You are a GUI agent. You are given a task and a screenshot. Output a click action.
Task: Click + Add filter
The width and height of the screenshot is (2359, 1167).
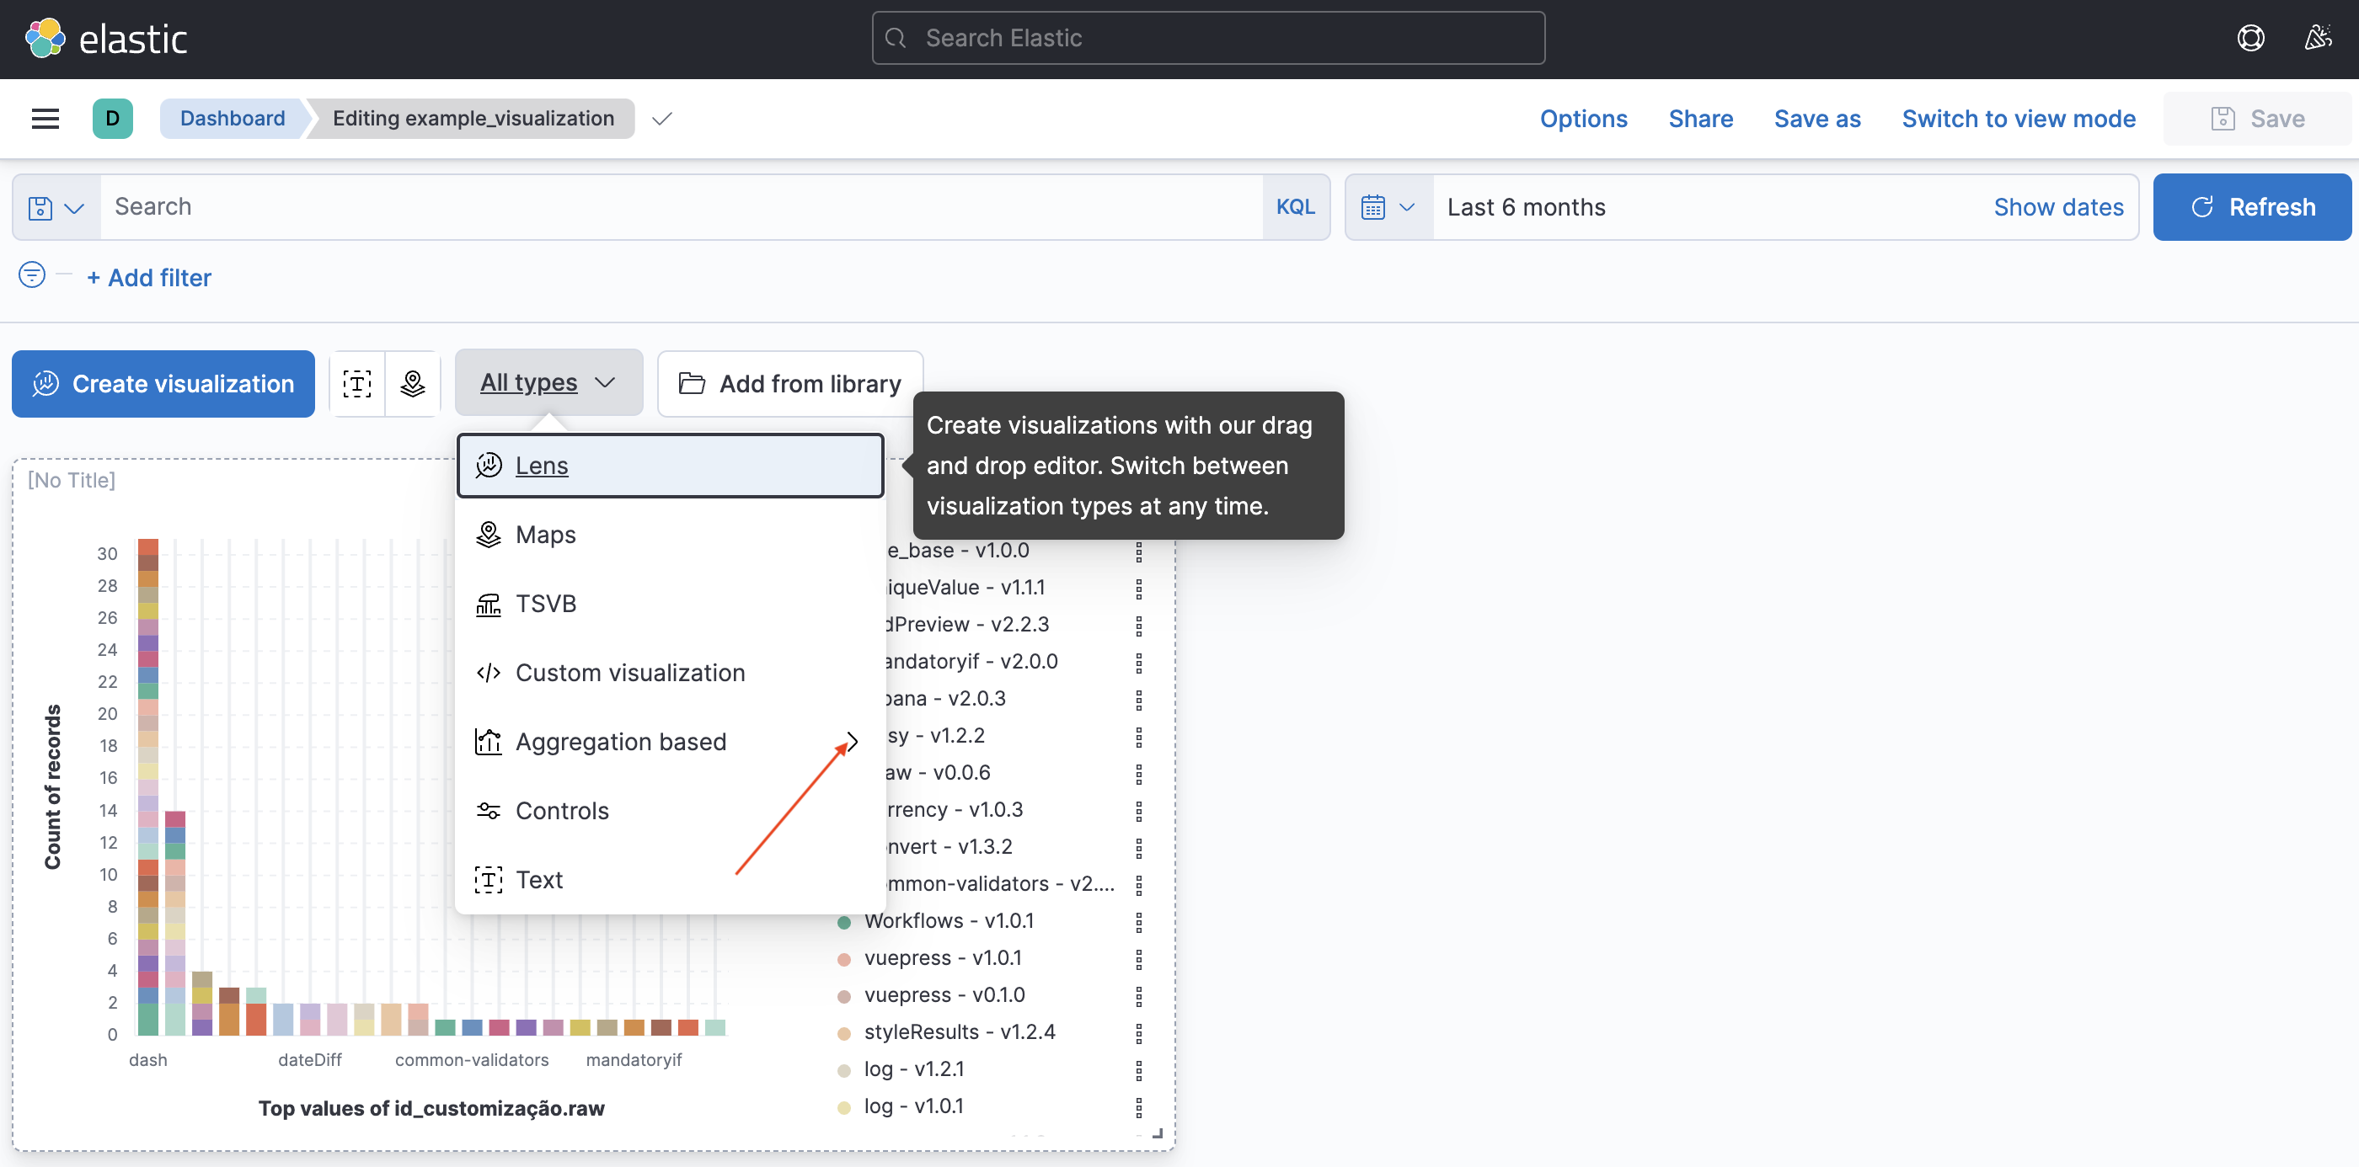[149, 277]
